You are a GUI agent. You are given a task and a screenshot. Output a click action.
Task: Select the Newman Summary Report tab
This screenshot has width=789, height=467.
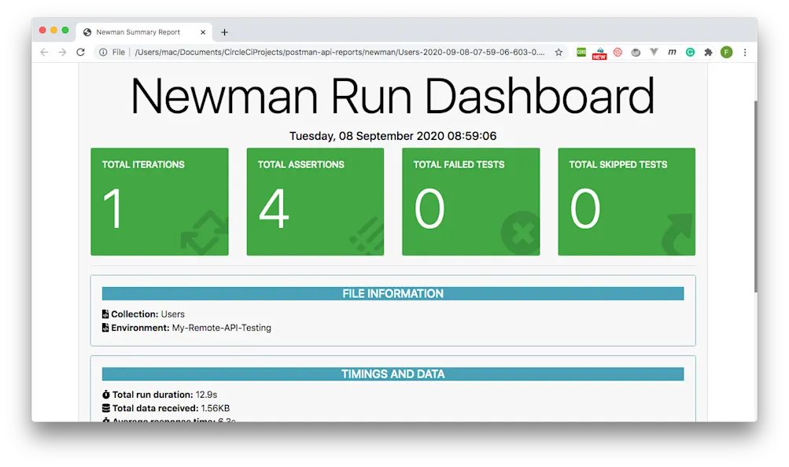145,32
